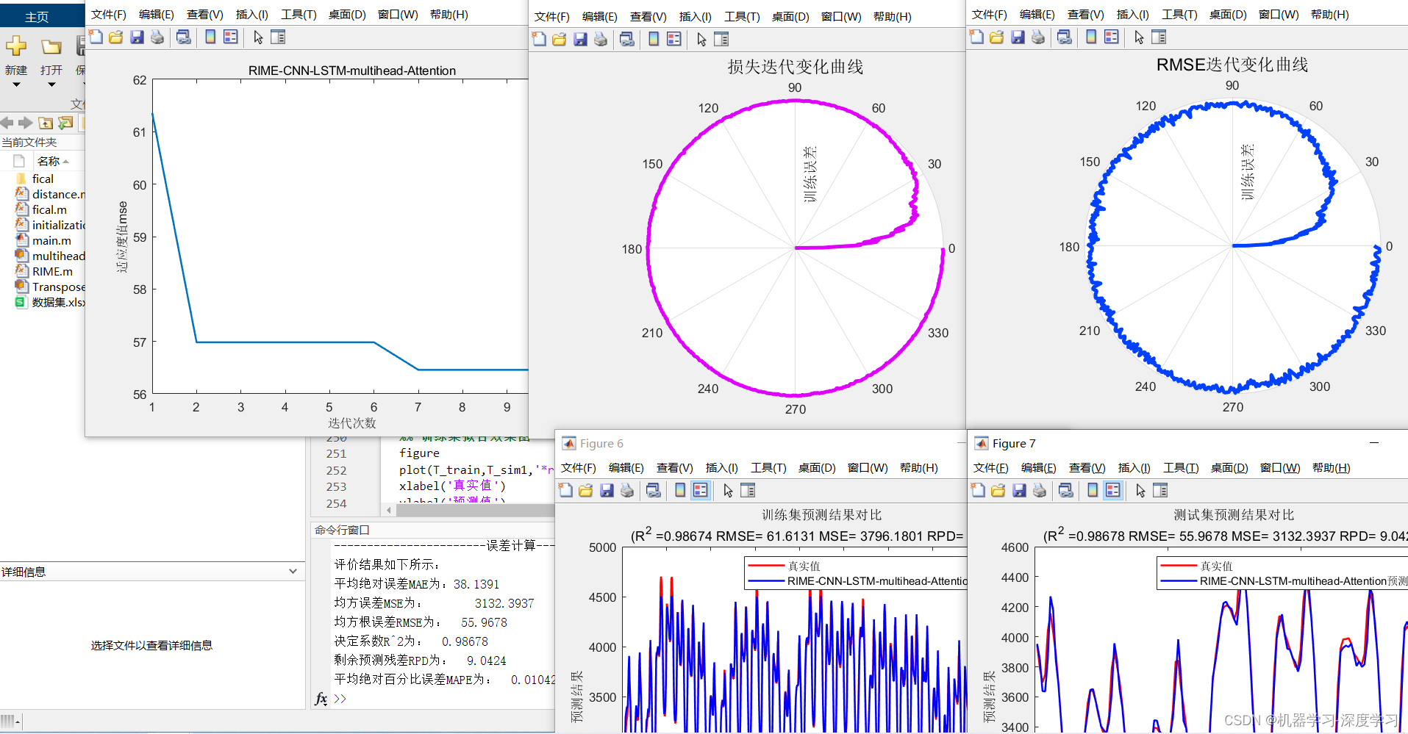Open a file via the open-folder icon in Figure 7

point(998,490)
